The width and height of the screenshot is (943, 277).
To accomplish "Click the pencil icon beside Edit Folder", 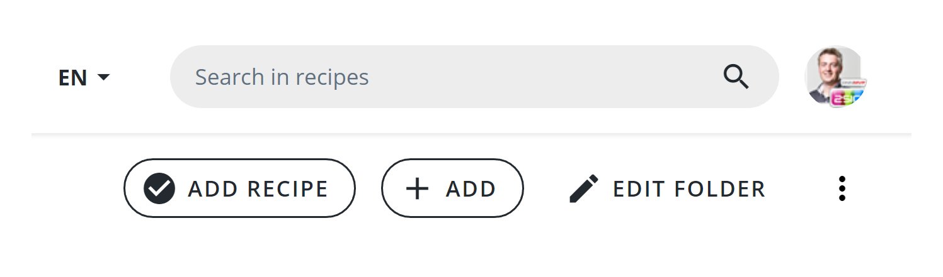I will (x=583, y=188).
